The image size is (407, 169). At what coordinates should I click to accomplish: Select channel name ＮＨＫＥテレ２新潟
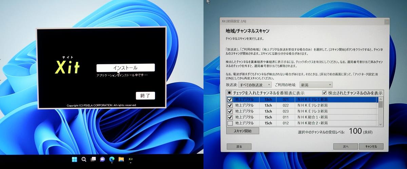pos(313,105)
